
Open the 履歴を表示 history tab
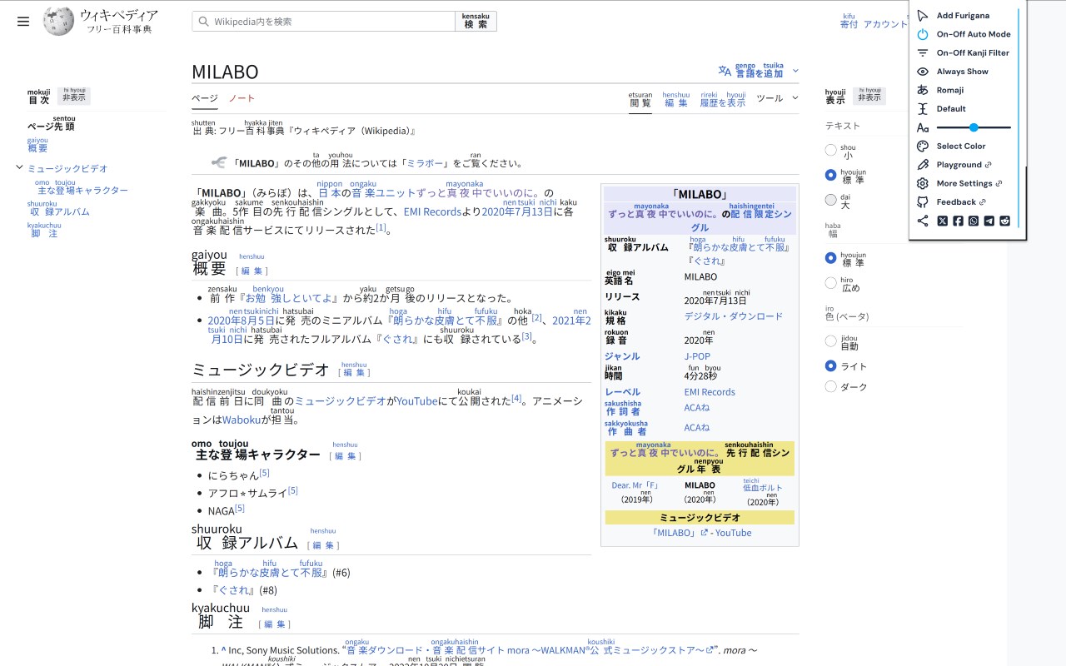723,100
